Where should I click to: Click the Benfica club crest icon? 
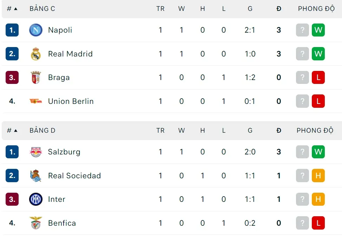coord(36,223)
